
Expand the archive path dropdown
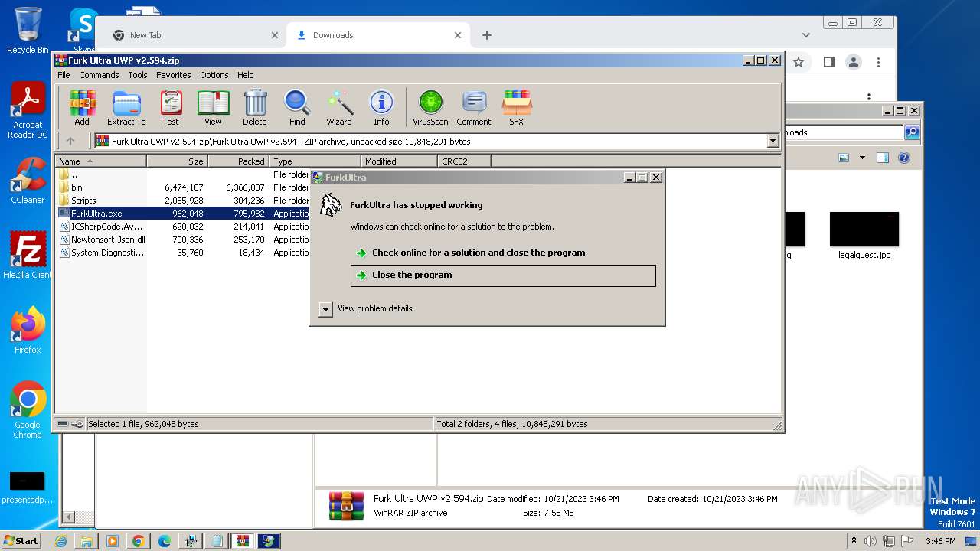pyautogui.click(x=773, y=141)
